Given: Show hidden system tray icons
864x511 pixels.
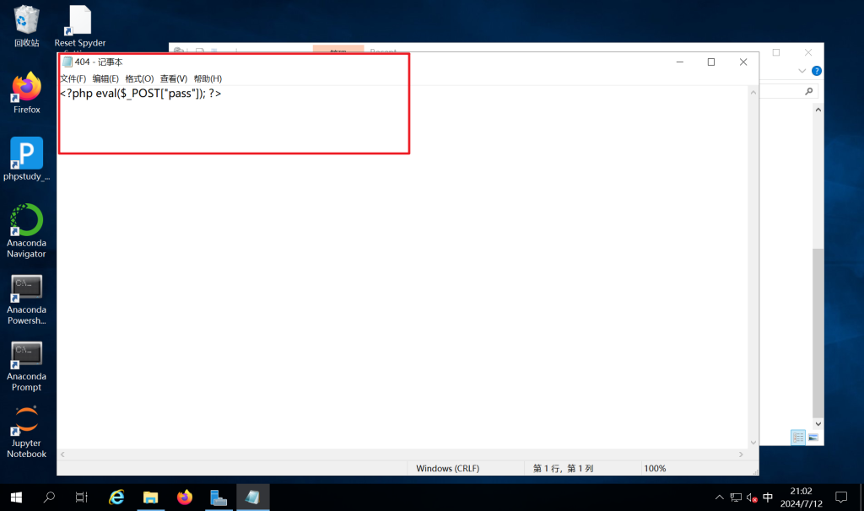Looking at the screenshot, I should pos(719,498).
